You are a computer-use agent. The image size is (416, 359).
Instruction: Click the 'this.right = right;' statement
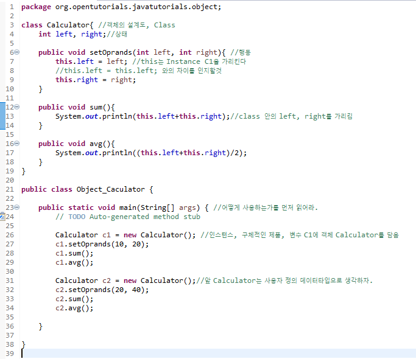tap(96, 80)
